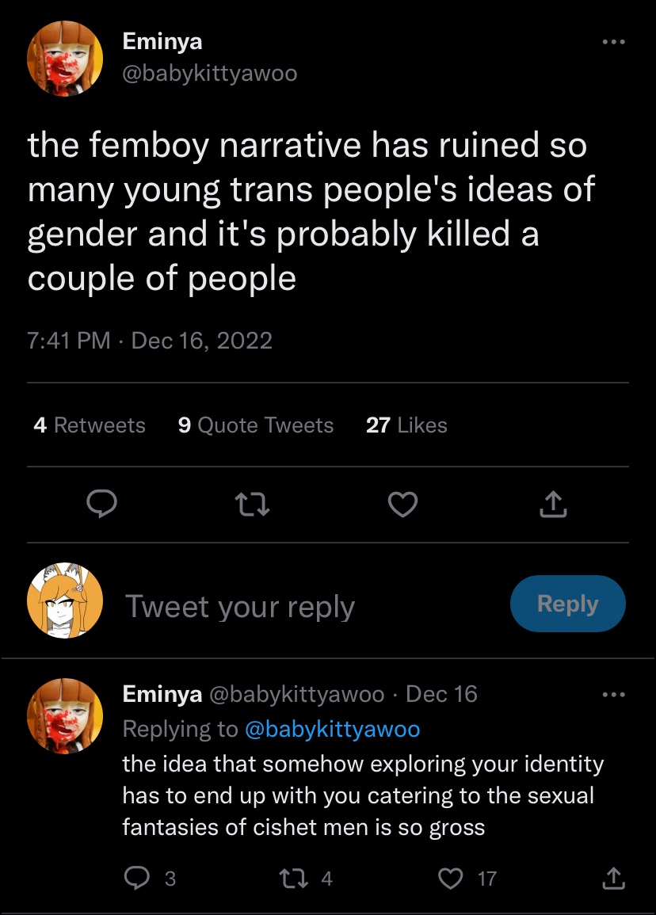Image resolution: width=656 pixels, height=915 pixels.
Task: Click the blue Reply button
Action: coord(568,604)
